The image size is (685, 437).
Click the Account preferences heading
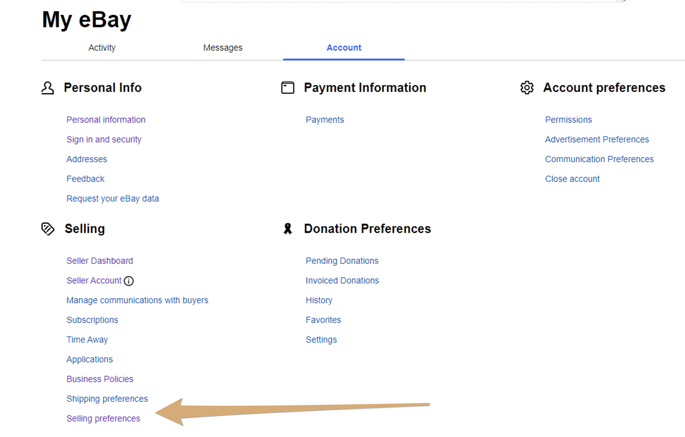604,88
